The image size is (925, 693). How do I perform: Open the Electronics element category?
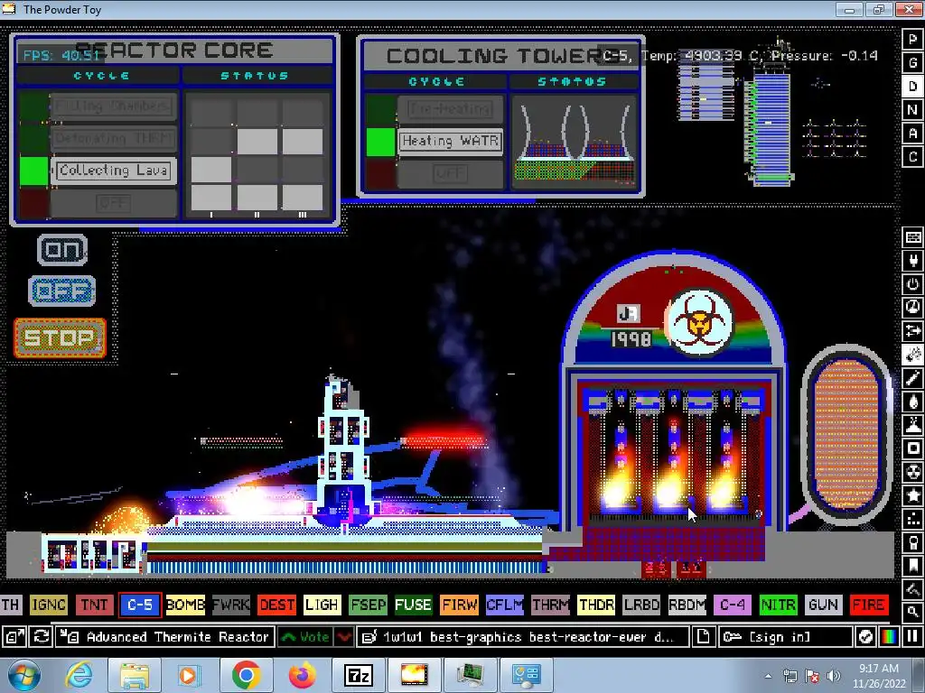pos(912,261)
